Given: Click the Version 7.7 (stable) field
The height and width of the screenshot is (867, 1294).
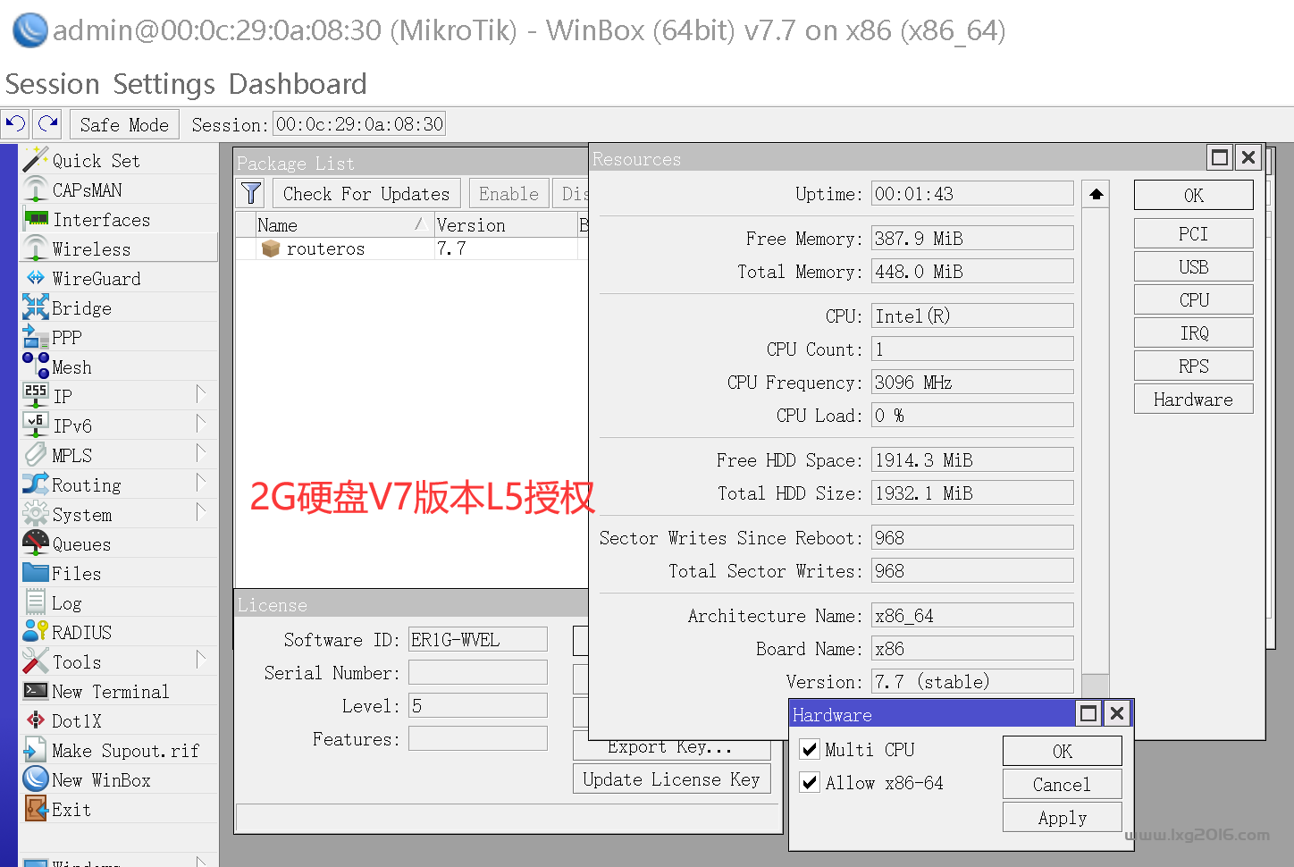Looking at the screenshot, I should [972, 681].
